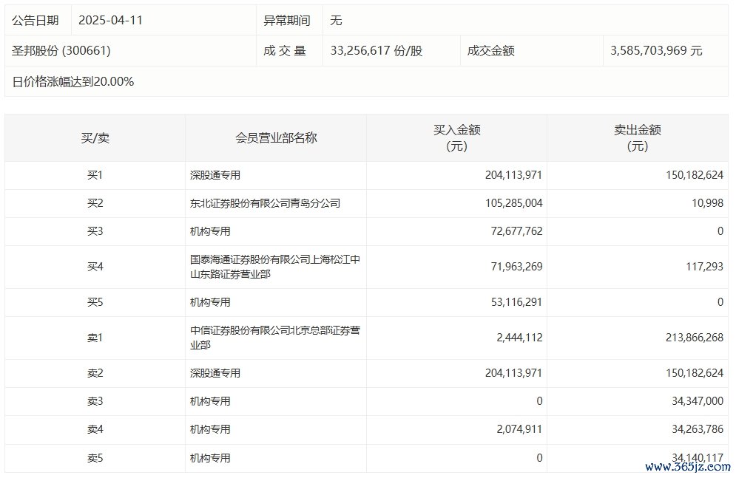736x478 pixels.
Task: Select sell amount 34,347,000
Action: (698, 401)
